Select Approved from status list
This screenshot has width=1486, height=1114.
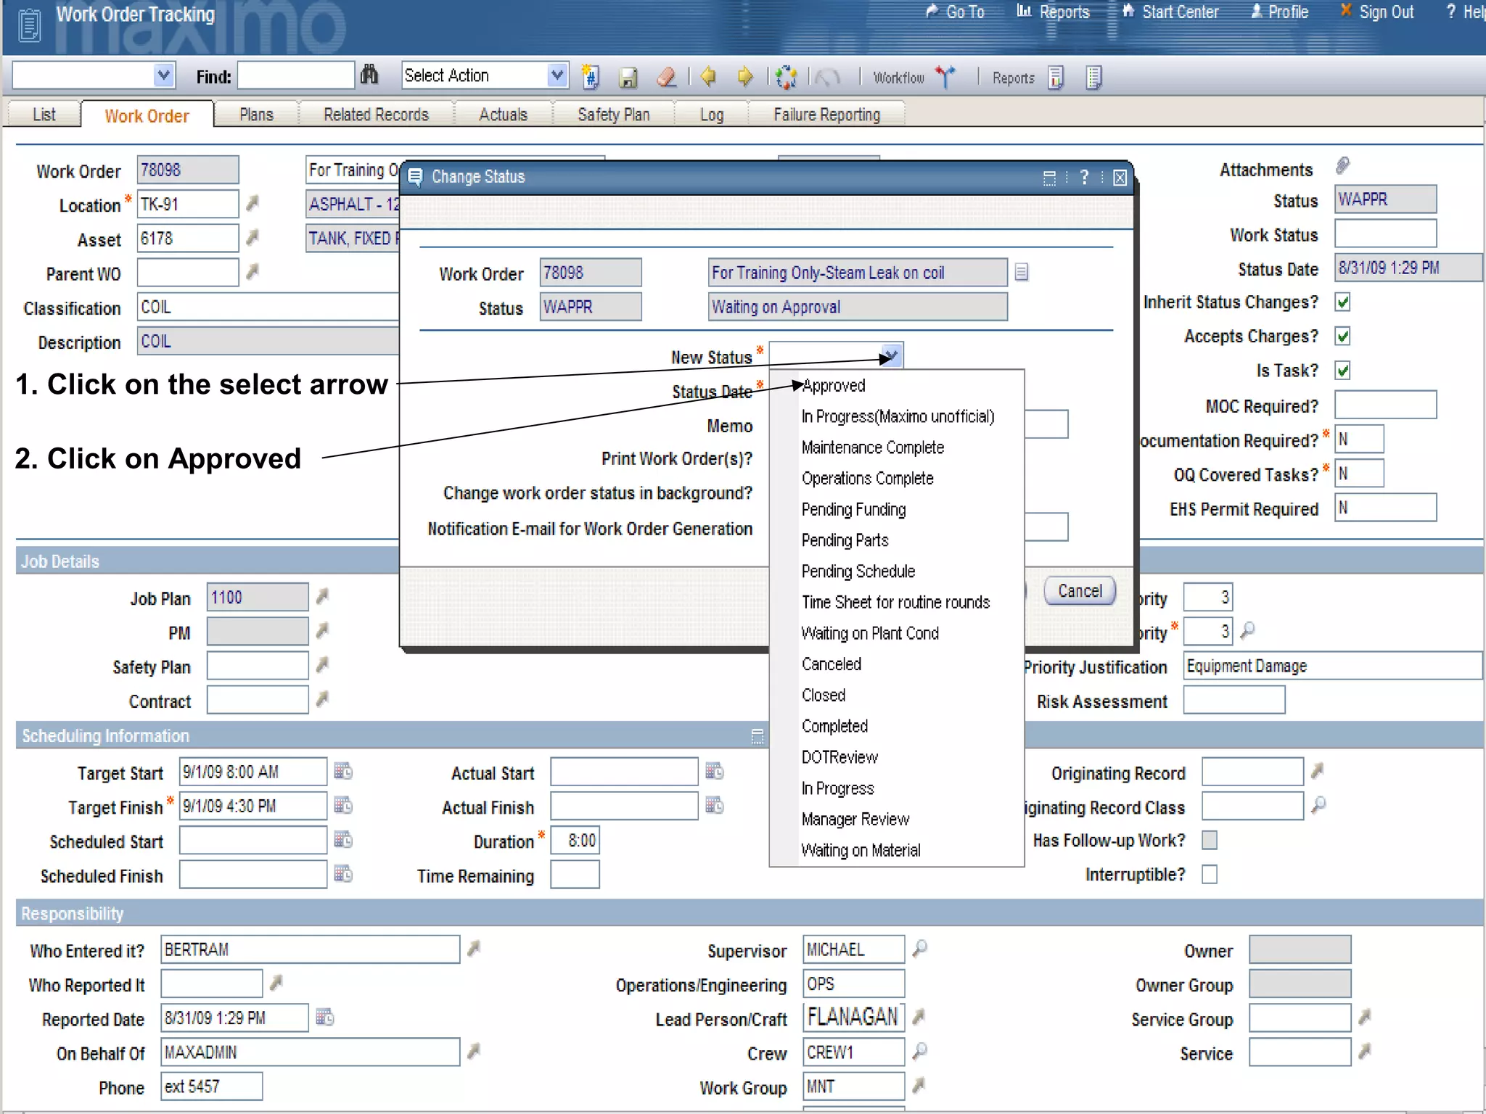click(x=834, y=386)
